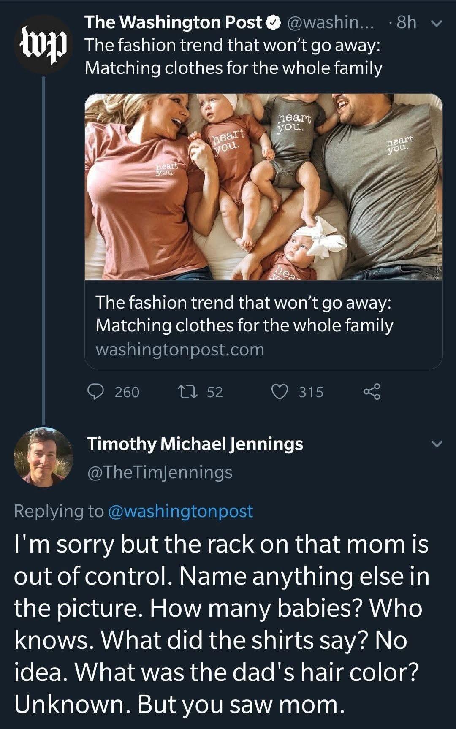Viewport: 456px width, 729px height.
Task: Click the reply text starting "I'm sorry"
Action: 222,624
